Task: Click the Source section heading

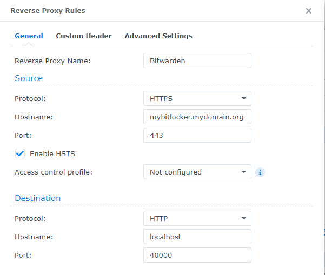Action: coord(29,78)
